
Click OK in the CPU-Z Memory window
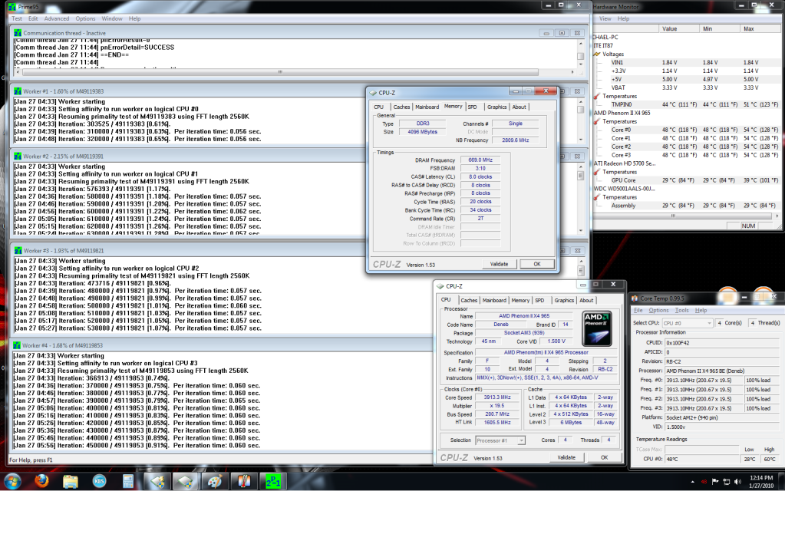point(536,263)
